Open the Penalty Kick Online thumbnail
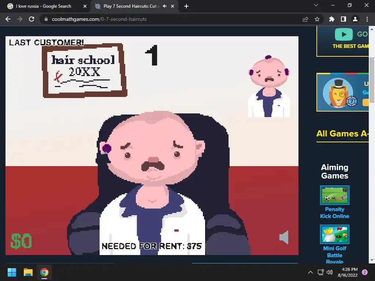This screenshot has width=375, height=281. [x=335, y=195]
